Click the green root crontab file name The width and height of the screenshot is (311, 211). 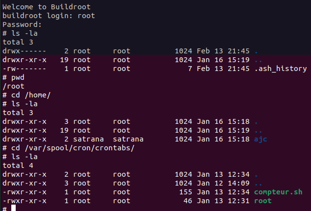[263, 200]
